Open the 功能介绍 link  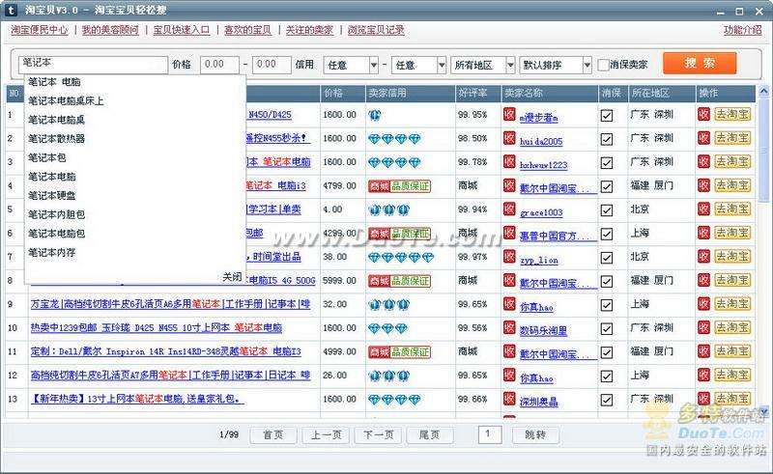point(743,30)
